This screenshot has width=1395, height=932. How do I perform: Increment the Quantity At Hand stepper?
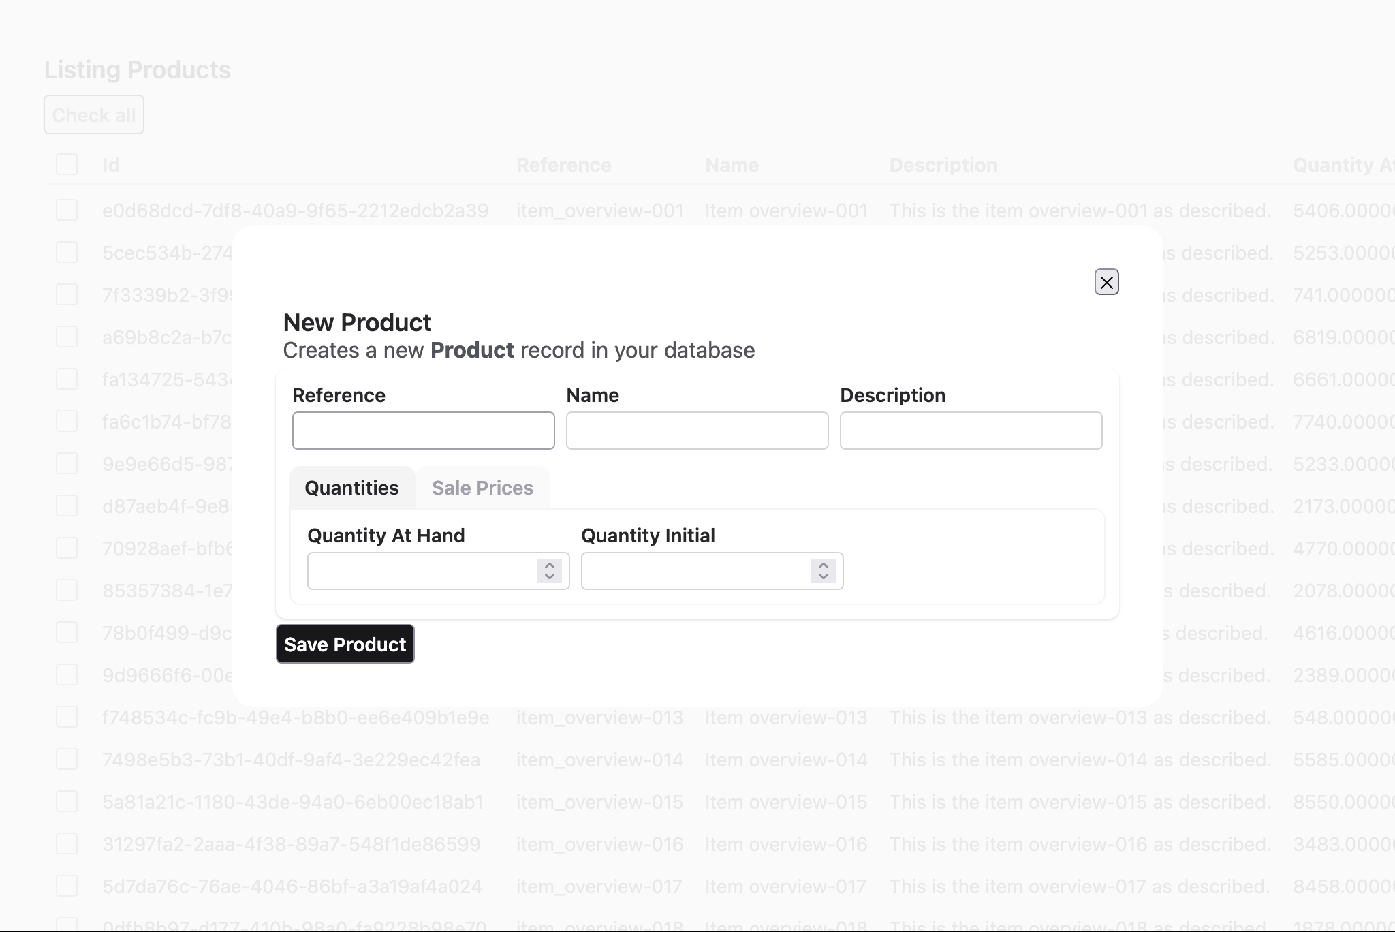click(550, 565)
